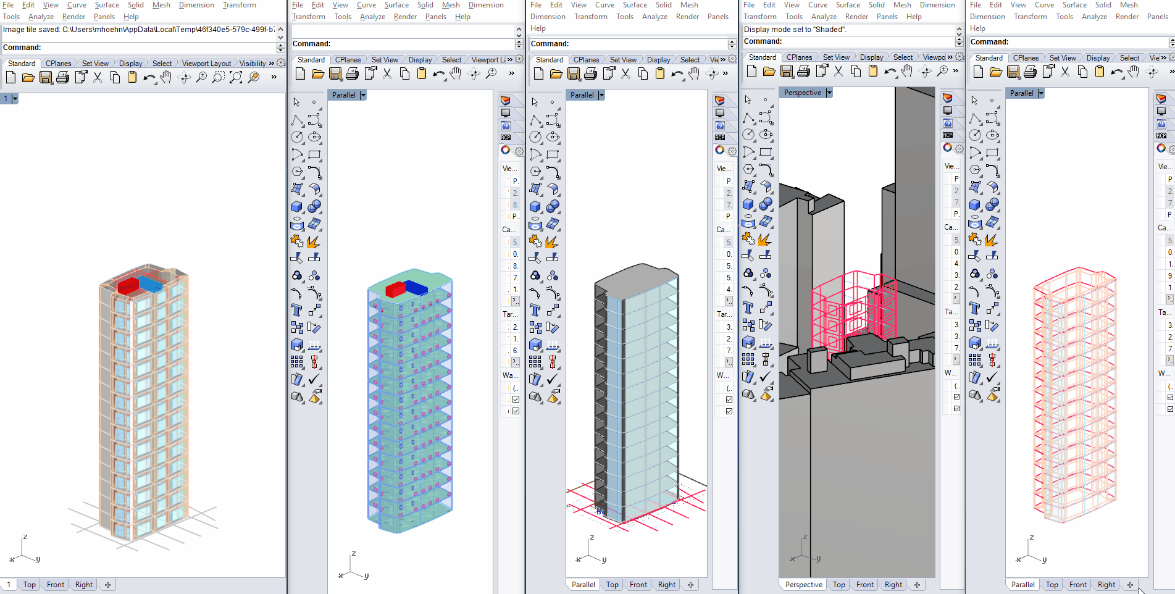
Task: Open Perspective viewport title dropdown arrow
Action: tap(829, 93)
